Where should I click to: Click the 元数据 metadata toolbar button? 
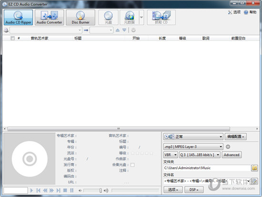tap(129, 18)
